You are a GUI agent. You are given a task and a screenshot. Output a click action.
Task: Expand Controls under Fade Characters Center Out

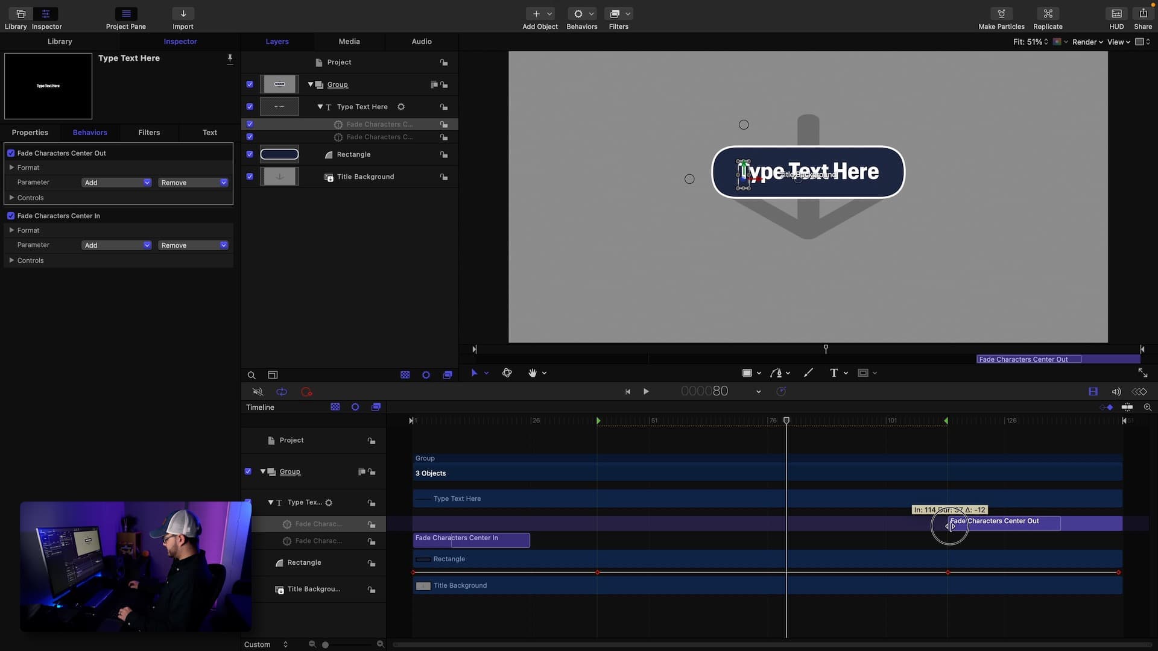[11, 198]
